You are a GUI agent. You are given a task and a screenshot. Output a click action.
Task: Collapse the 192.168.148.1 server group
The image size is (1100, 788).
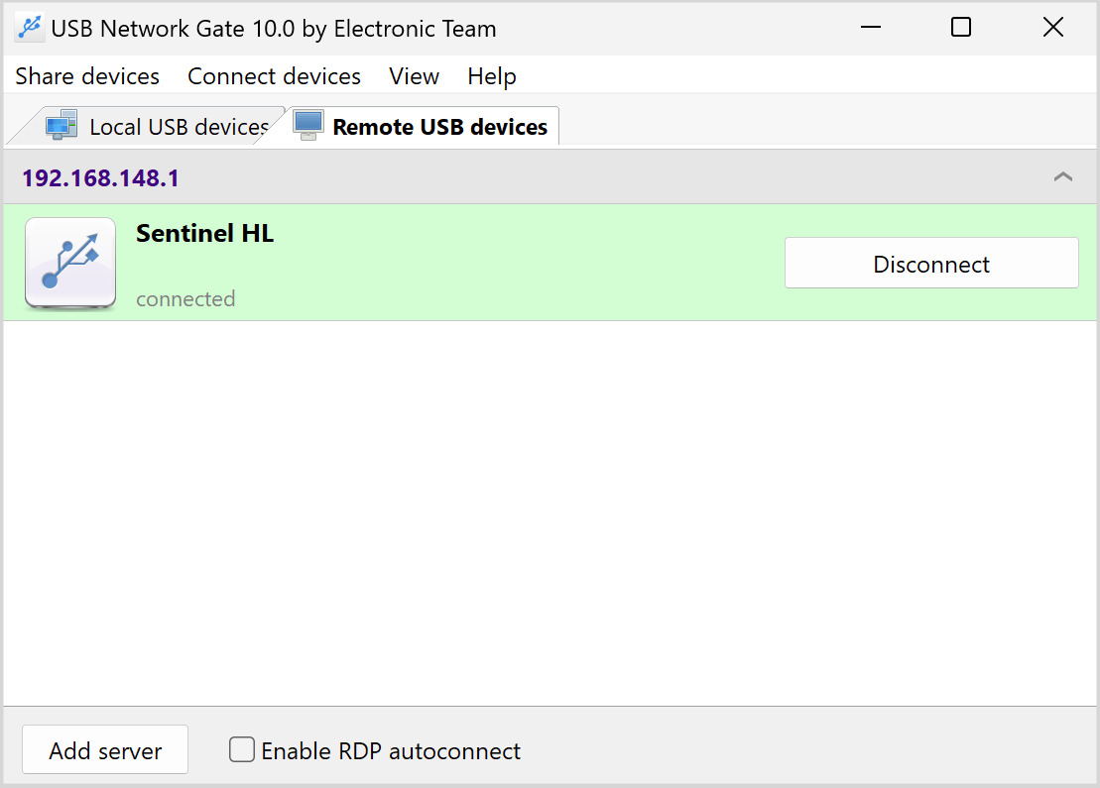[x=1062, y=177]
